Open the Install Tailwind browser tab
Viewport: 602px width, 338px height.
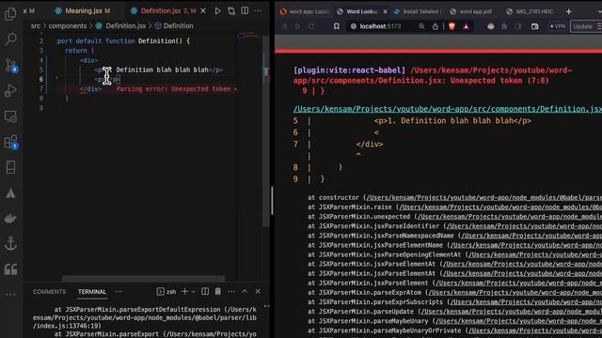[x=418, y=11]
